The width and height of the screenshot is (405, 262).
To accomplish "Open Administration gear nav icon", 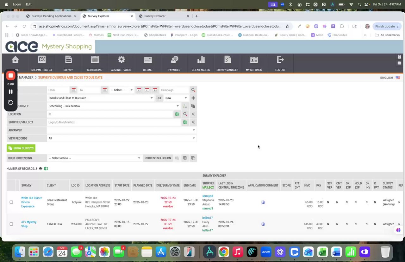I will tap(121, 59).
